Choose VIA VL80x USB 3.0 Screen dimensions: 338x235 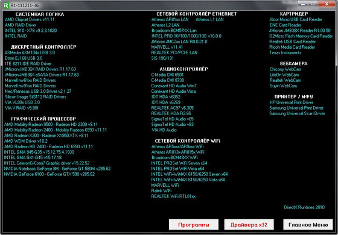pos(22,102)
